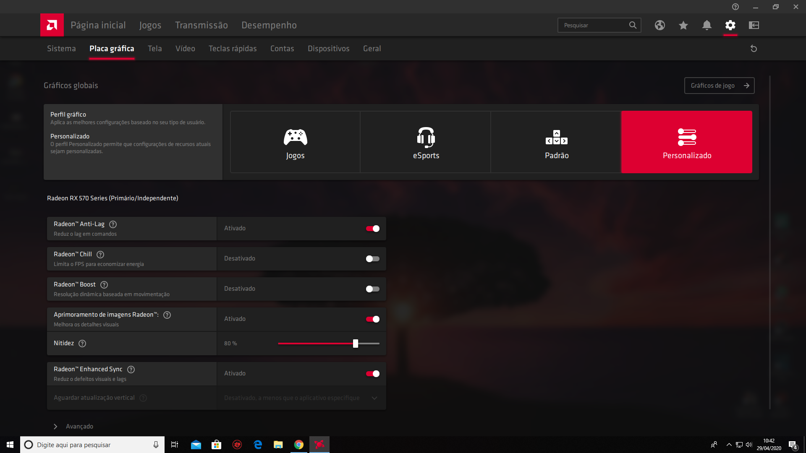Show help for Nitidez
This screenshot has width=806, height=453.
coord(82,344)
